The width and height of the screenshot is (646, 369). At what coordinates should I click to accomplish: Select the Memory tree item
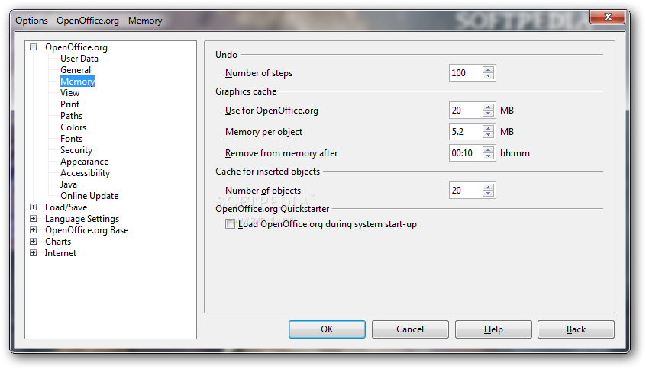point(77,82)
